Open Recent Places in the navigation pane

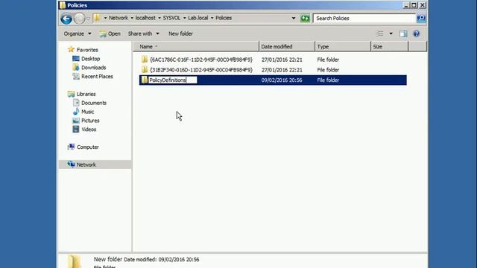pos(97,76)
